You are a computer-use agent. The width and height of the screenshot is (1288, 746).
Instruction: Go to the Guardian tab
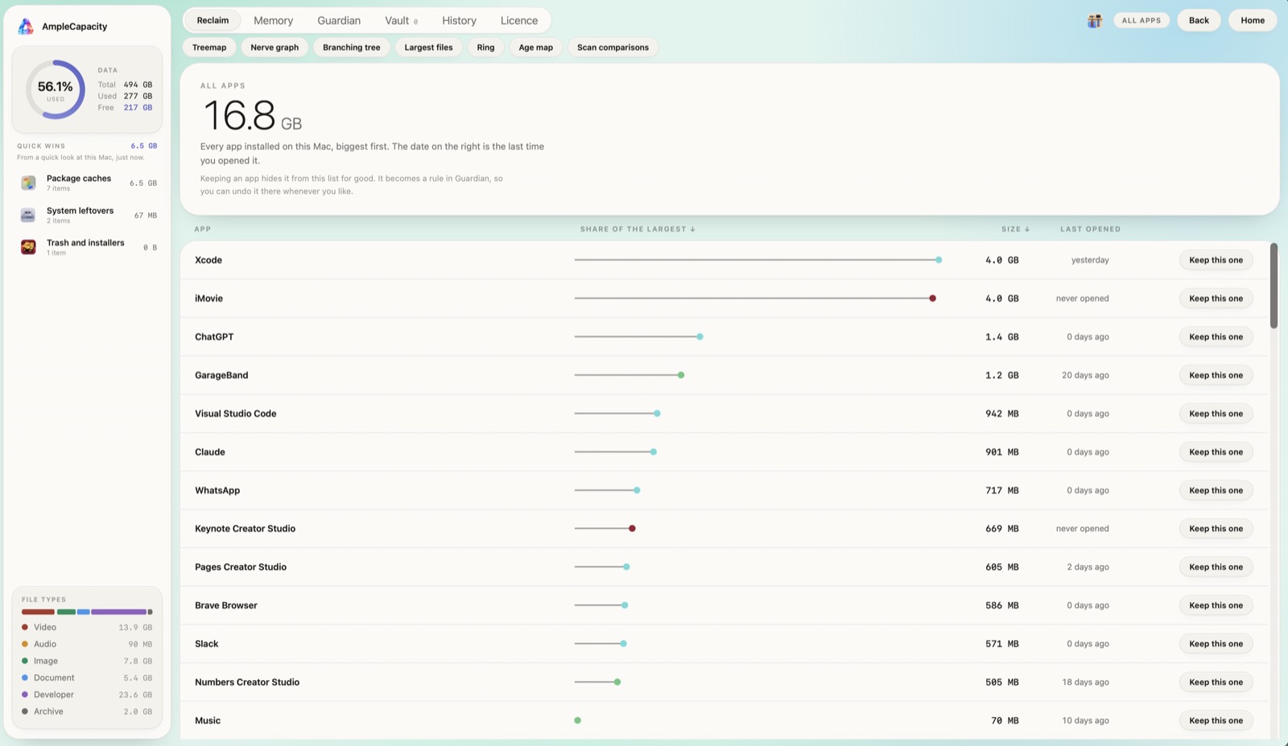click(339, 20)
